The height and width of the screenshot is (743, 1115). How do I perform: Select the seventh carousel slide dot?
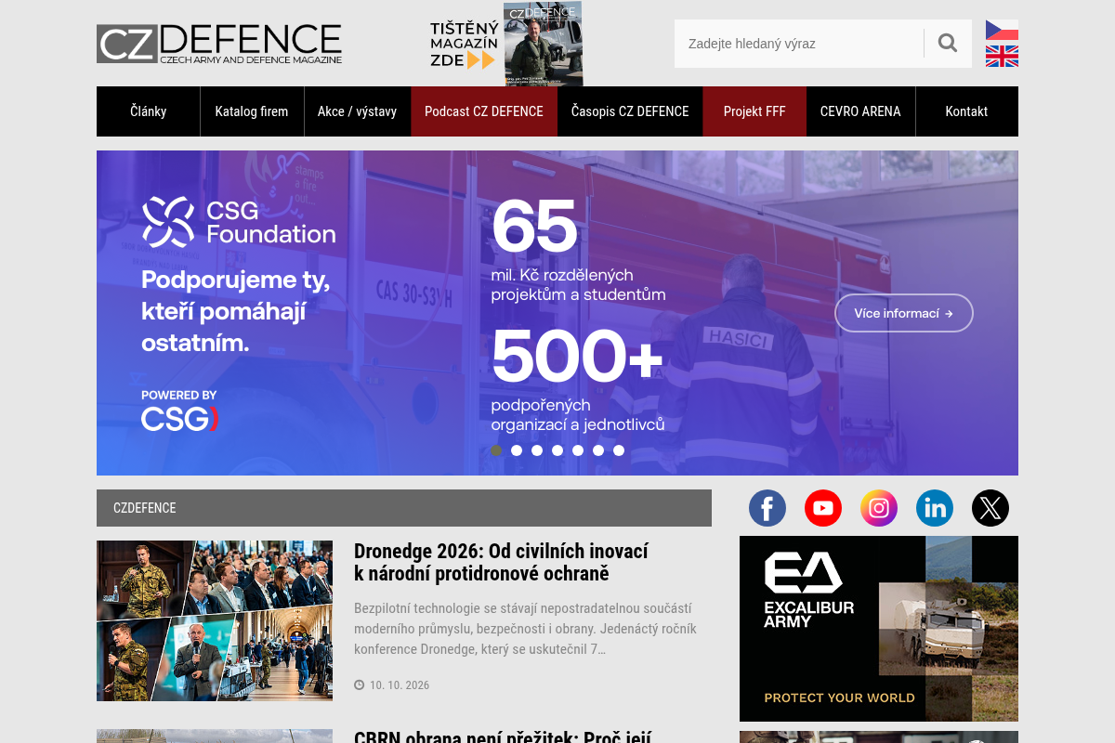619,450
